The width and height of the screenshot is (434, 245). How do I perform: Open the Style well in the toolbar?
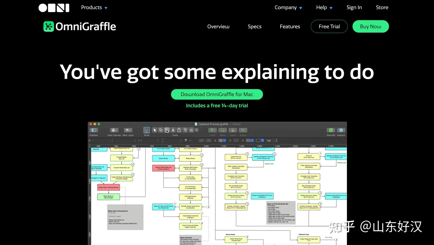tap(146, 130)
